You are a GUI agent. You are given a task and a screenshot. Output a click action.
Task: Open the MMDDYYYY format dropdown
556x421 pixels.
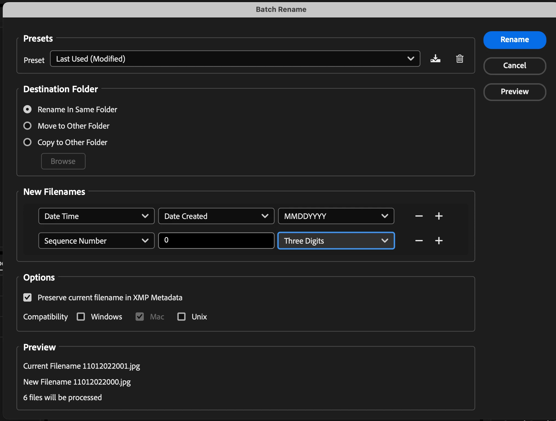336,216
